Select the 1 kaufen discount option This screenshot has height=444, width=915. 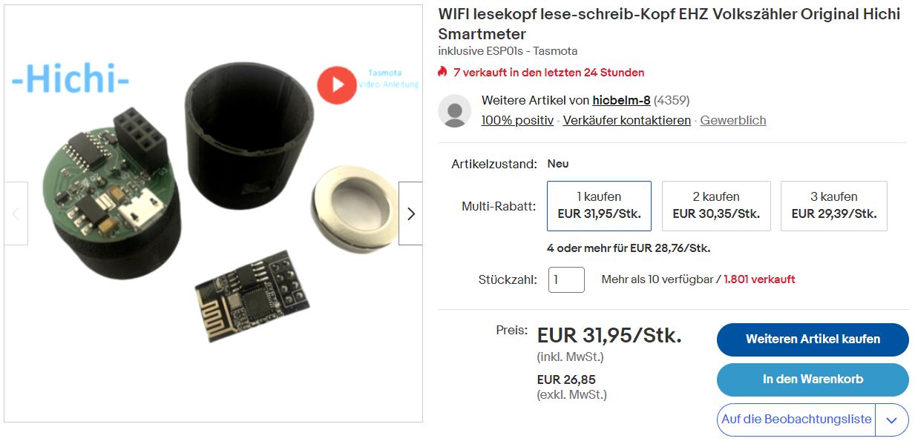click(599, 206)
